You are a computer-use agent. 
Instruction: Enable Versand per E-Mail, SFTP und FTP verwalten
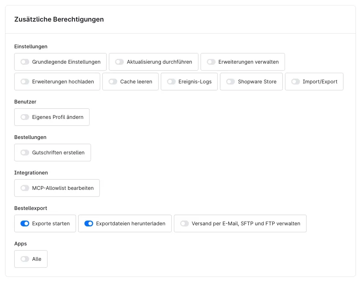coord(185,223)
